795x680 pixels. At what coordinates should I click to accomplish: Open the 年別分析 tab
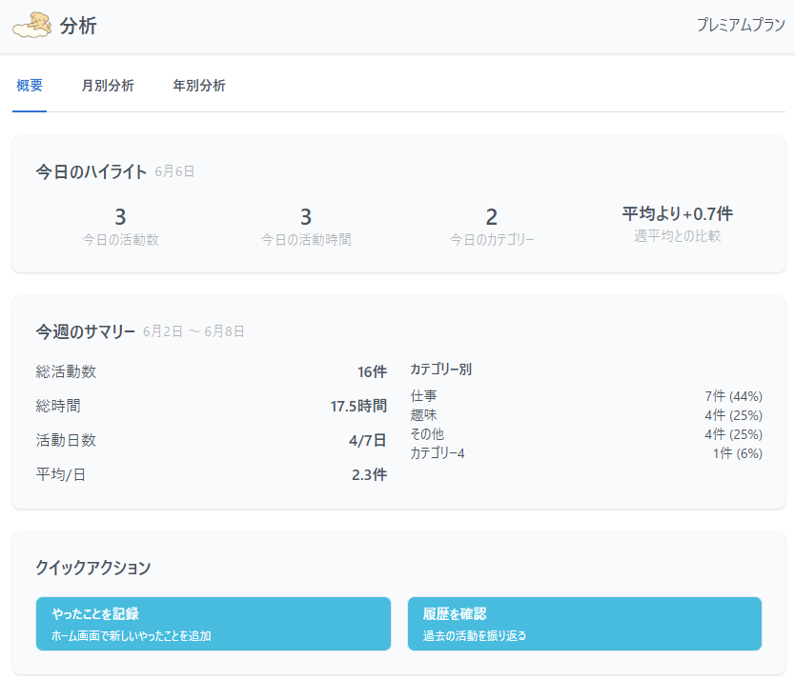tap(199, 86)
